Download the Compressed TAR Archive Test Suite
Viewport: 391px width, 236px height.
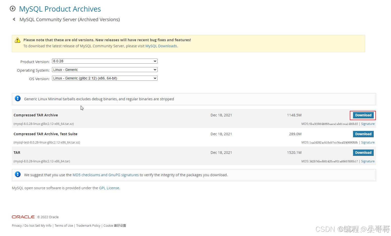363,134
